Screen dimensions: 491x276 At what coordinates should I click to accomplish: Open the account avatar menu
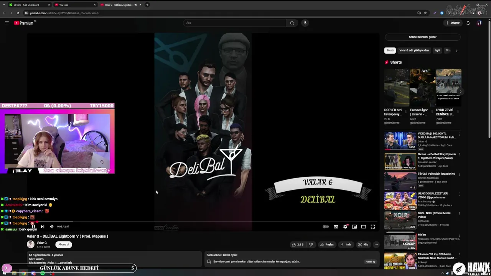point(479,23)
